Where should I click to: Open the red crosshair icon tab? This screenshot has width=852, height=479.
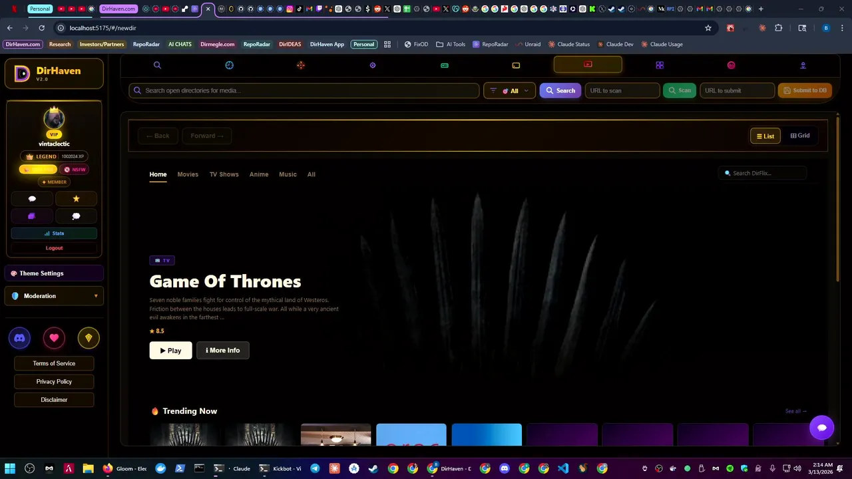301,65
